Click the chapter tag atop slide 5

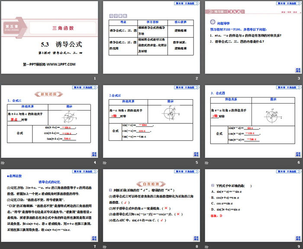(x=187, y=88)
